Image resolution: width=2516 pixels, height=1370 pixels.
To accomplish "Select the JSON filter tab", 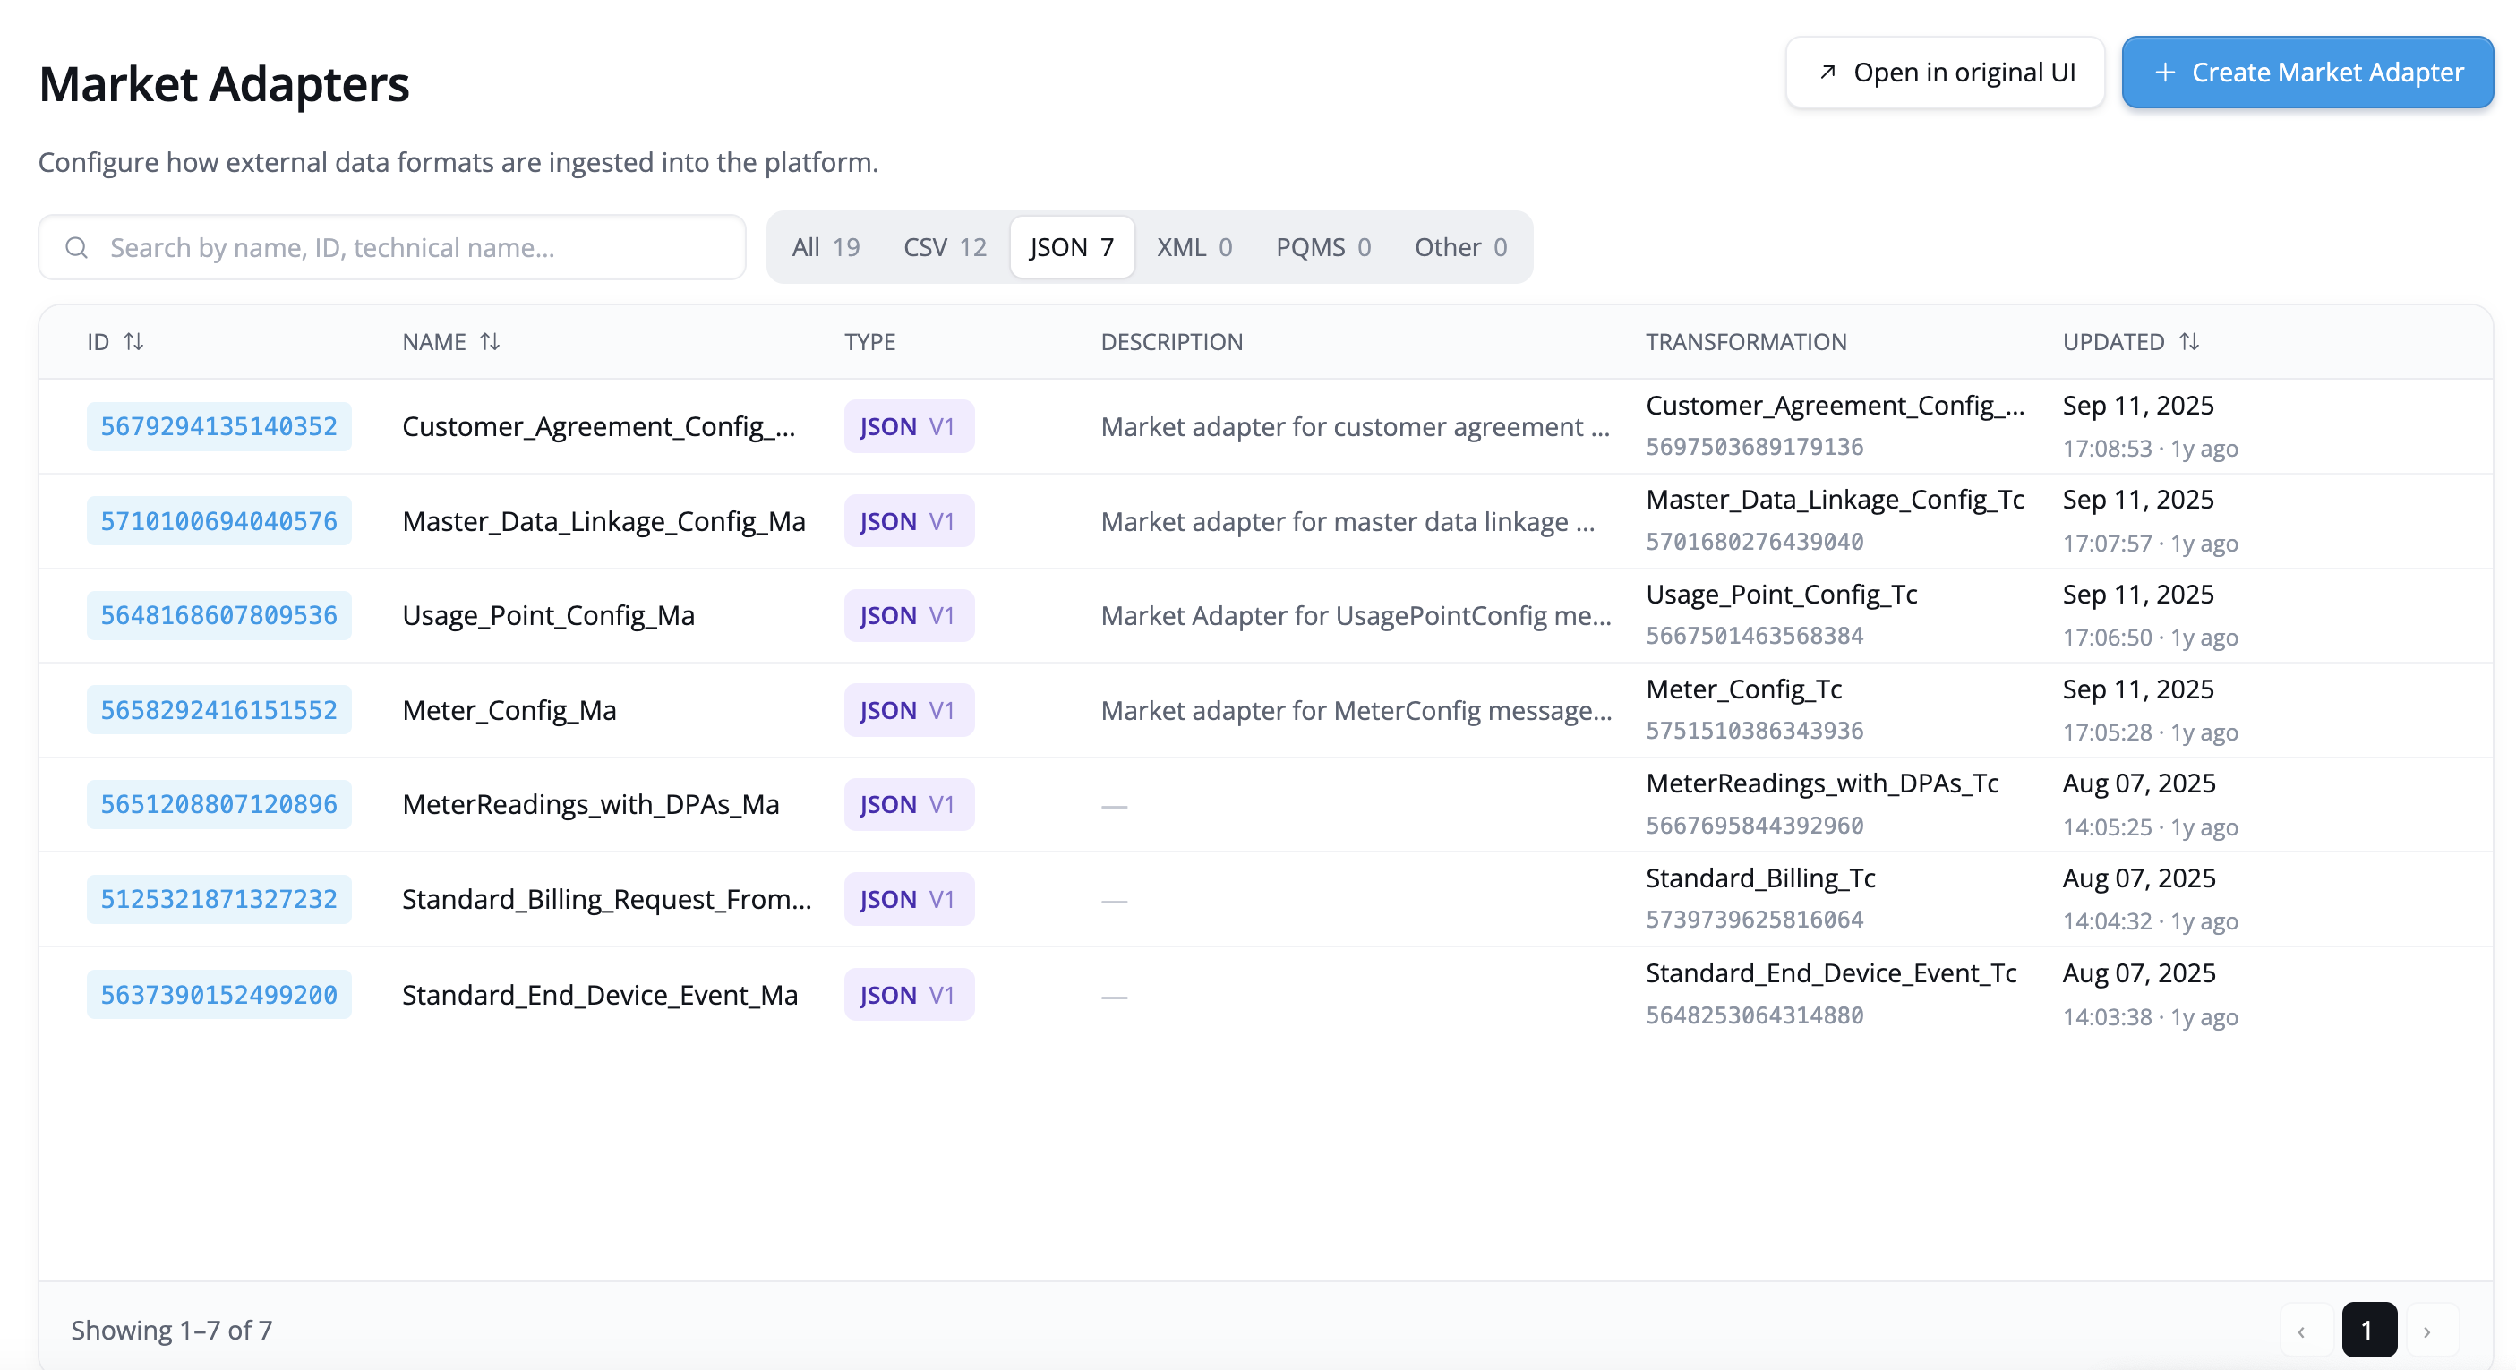I will (x=1072, y=248).
